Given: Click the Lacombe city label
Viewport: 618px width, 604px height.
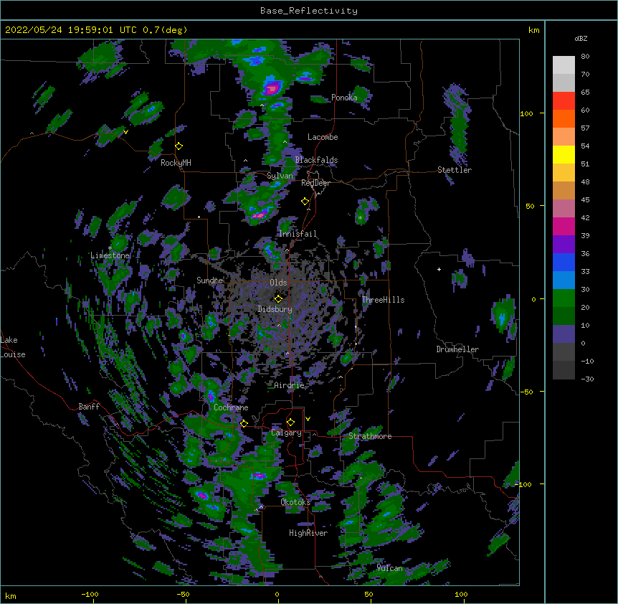Looking at the screenshot, I should (x=323, y=137).
